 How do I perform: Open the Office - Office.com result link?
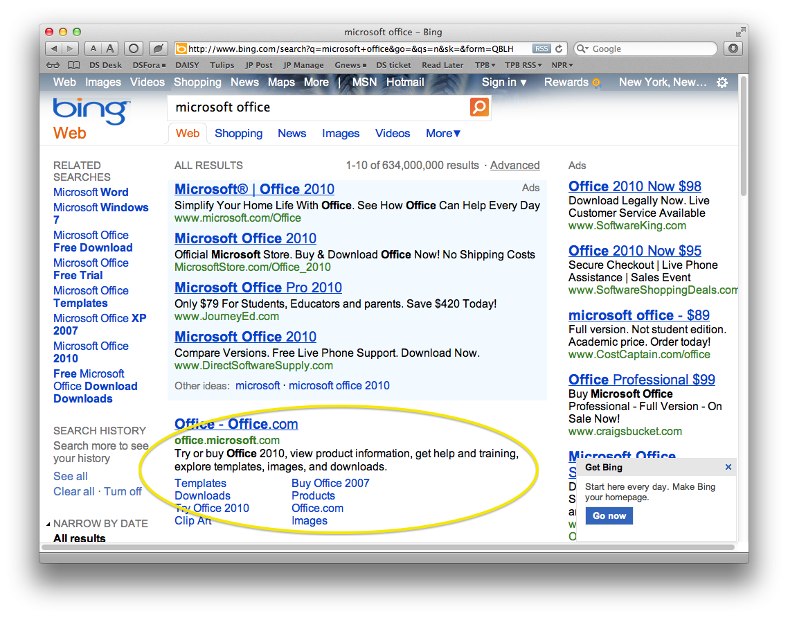tap(236, 424)
